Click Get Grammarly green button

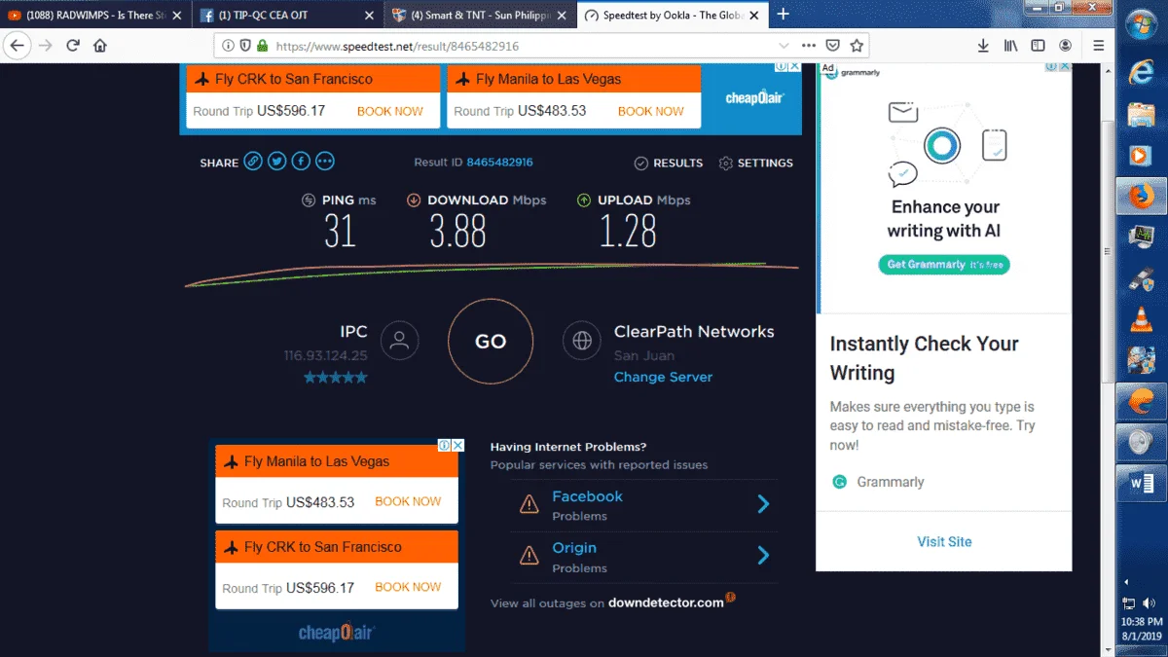[944, 264]
